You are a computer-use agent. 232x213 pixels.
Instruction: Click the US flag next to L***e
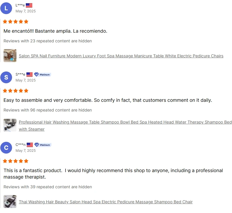tap(29, 5)
